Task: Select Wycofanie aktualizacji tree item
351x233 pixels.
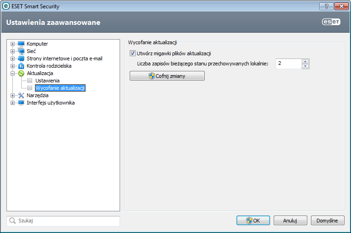Action: pos(60,88)
